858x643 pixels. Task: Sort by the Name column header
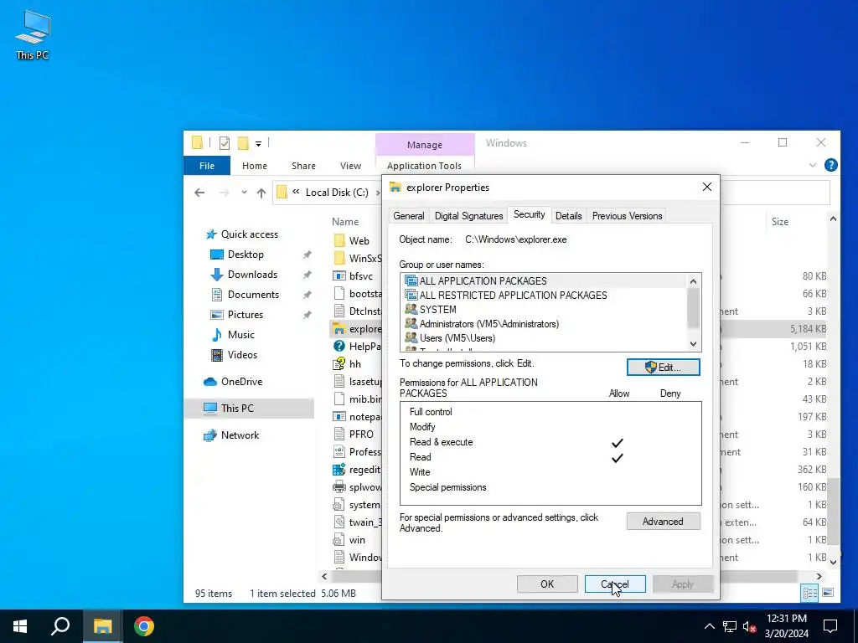point(345,222)
